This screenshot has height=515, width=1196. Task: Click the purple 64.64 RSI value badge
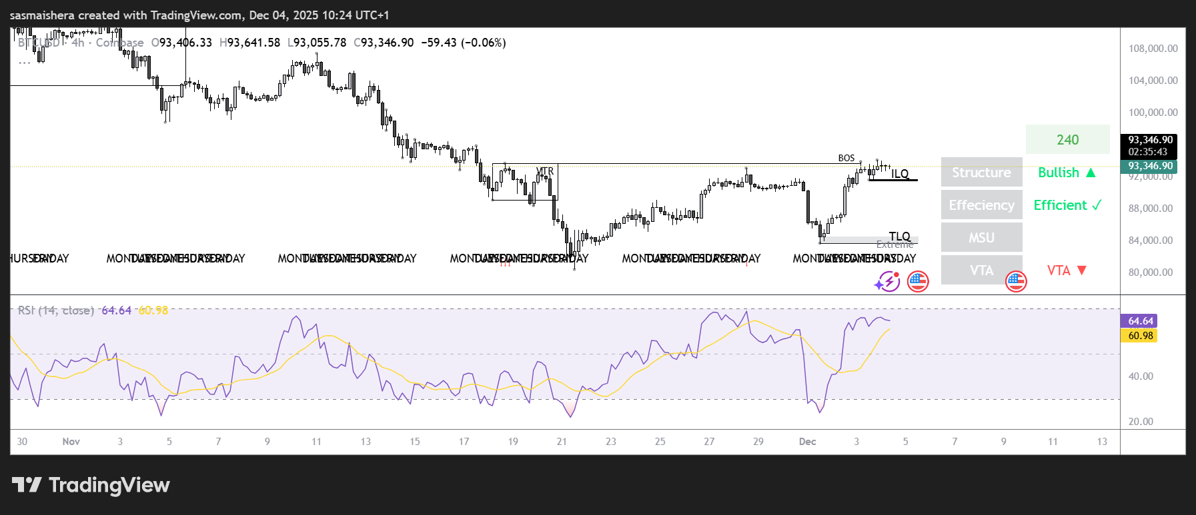click(1140, 321)
